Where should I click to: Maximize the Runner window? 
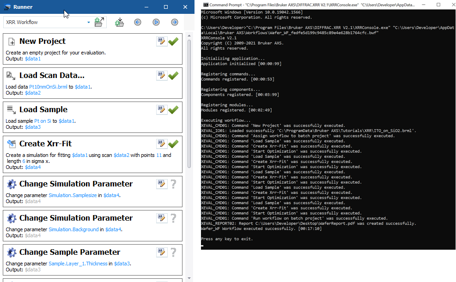coord(166,7)
